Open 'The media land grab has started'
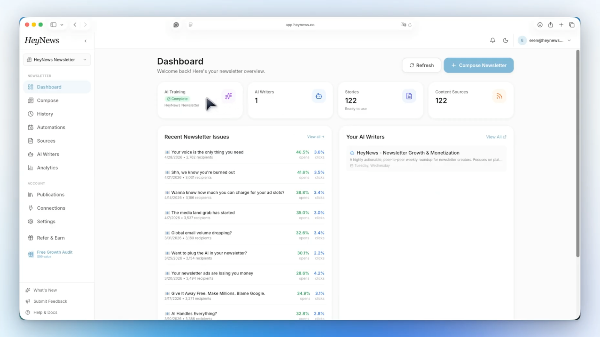 pyautogui.click(x=244, y=215)
